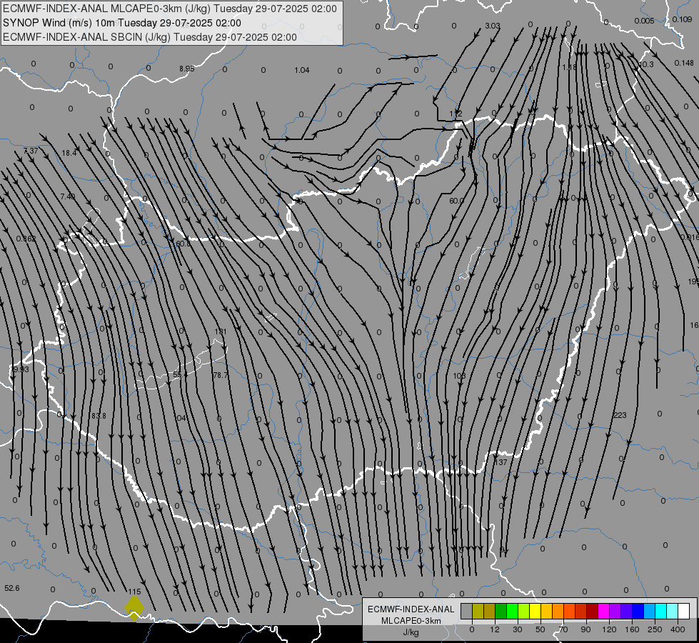Click the legend tick value 70
699x643 pixels.
563,629
